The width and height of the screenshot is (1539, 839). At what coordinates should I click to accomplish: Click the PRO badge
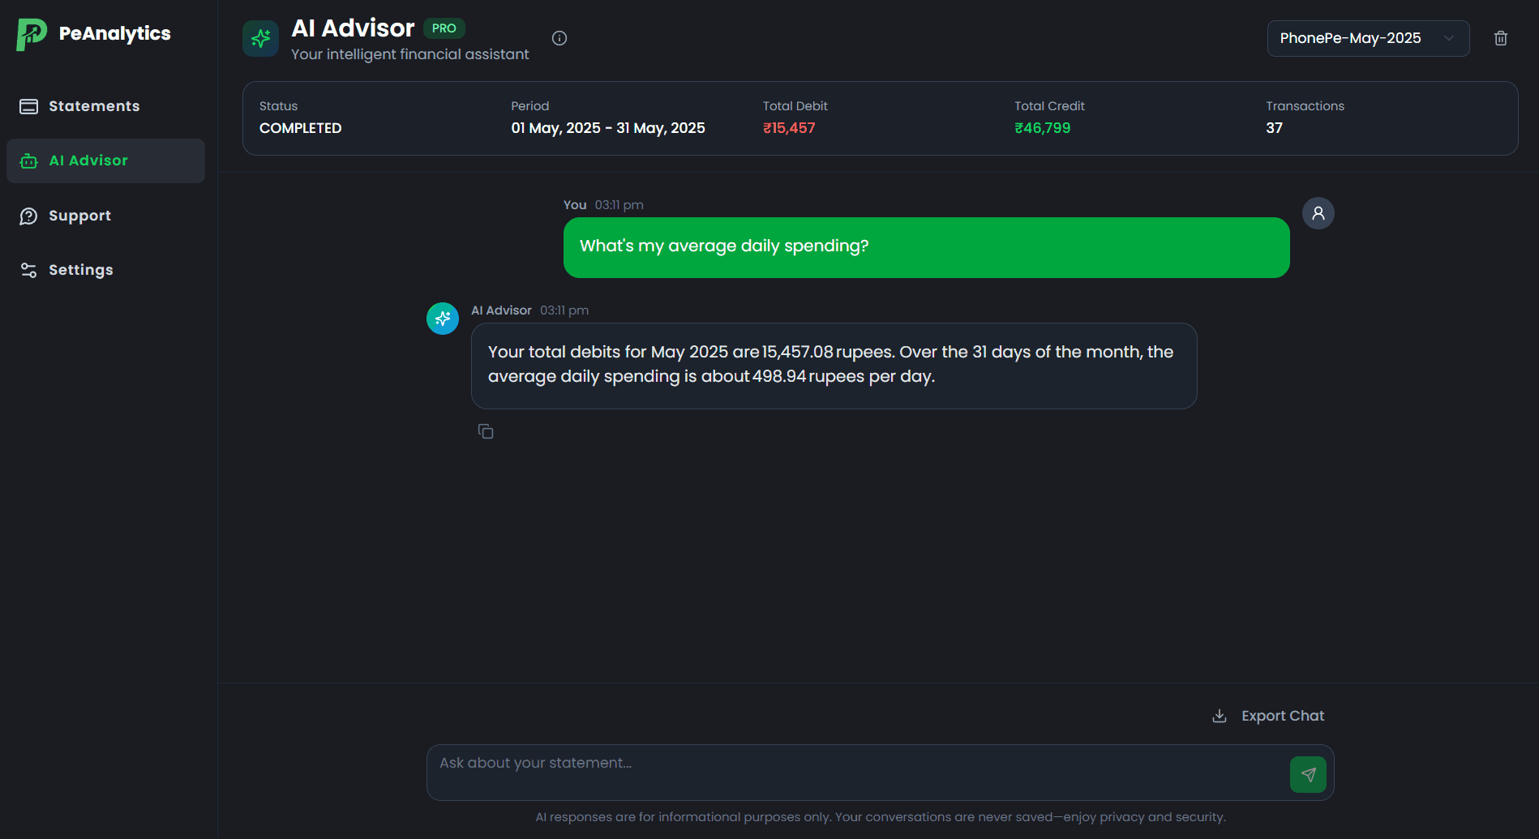pos(444,28)
